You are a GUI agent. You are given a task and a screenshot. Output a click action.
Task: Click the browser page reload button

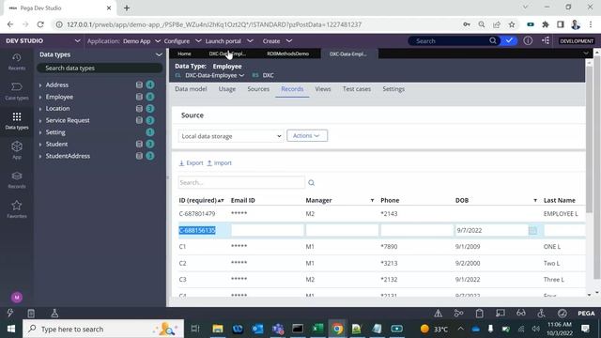tap(40, 24)
